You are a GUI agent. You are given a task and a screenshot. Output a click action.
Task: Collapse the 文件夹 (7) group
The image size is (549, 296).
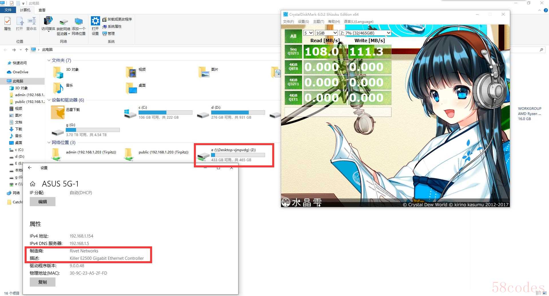tap(49, 60)
